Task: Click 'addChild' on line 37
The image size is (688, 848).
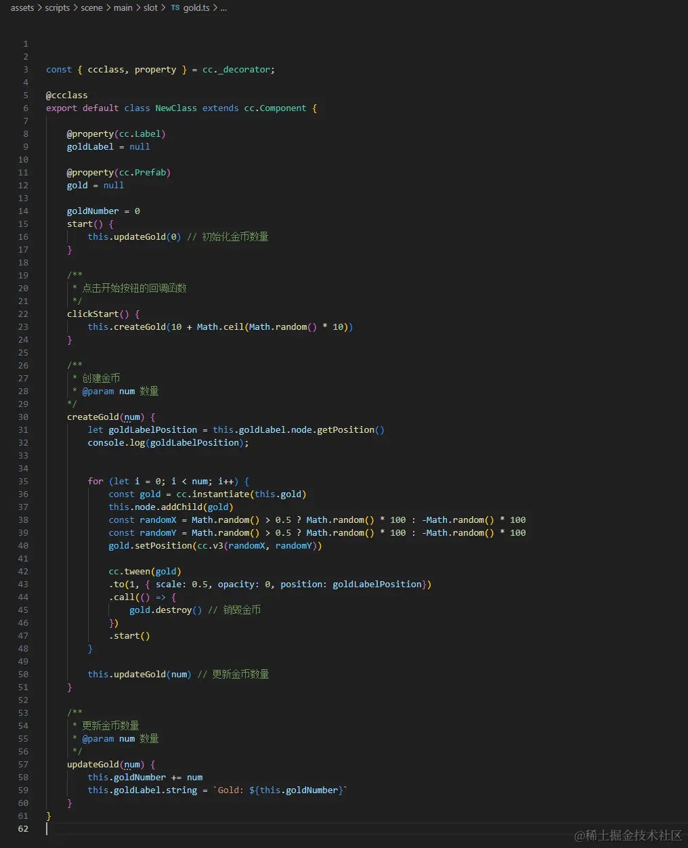Action: pyautogui.click(x=181, y=507)
